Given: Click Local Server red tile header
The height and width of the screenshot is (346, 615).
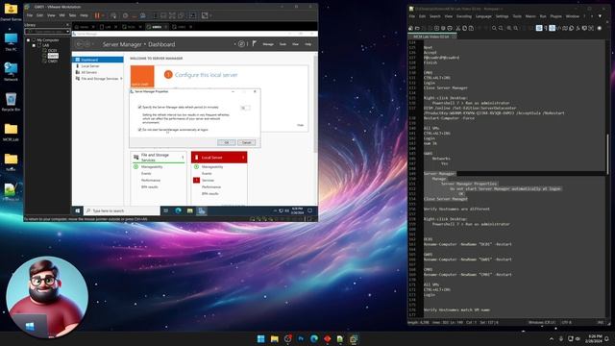Looking at the screenshot, I should tap(219, 158).
